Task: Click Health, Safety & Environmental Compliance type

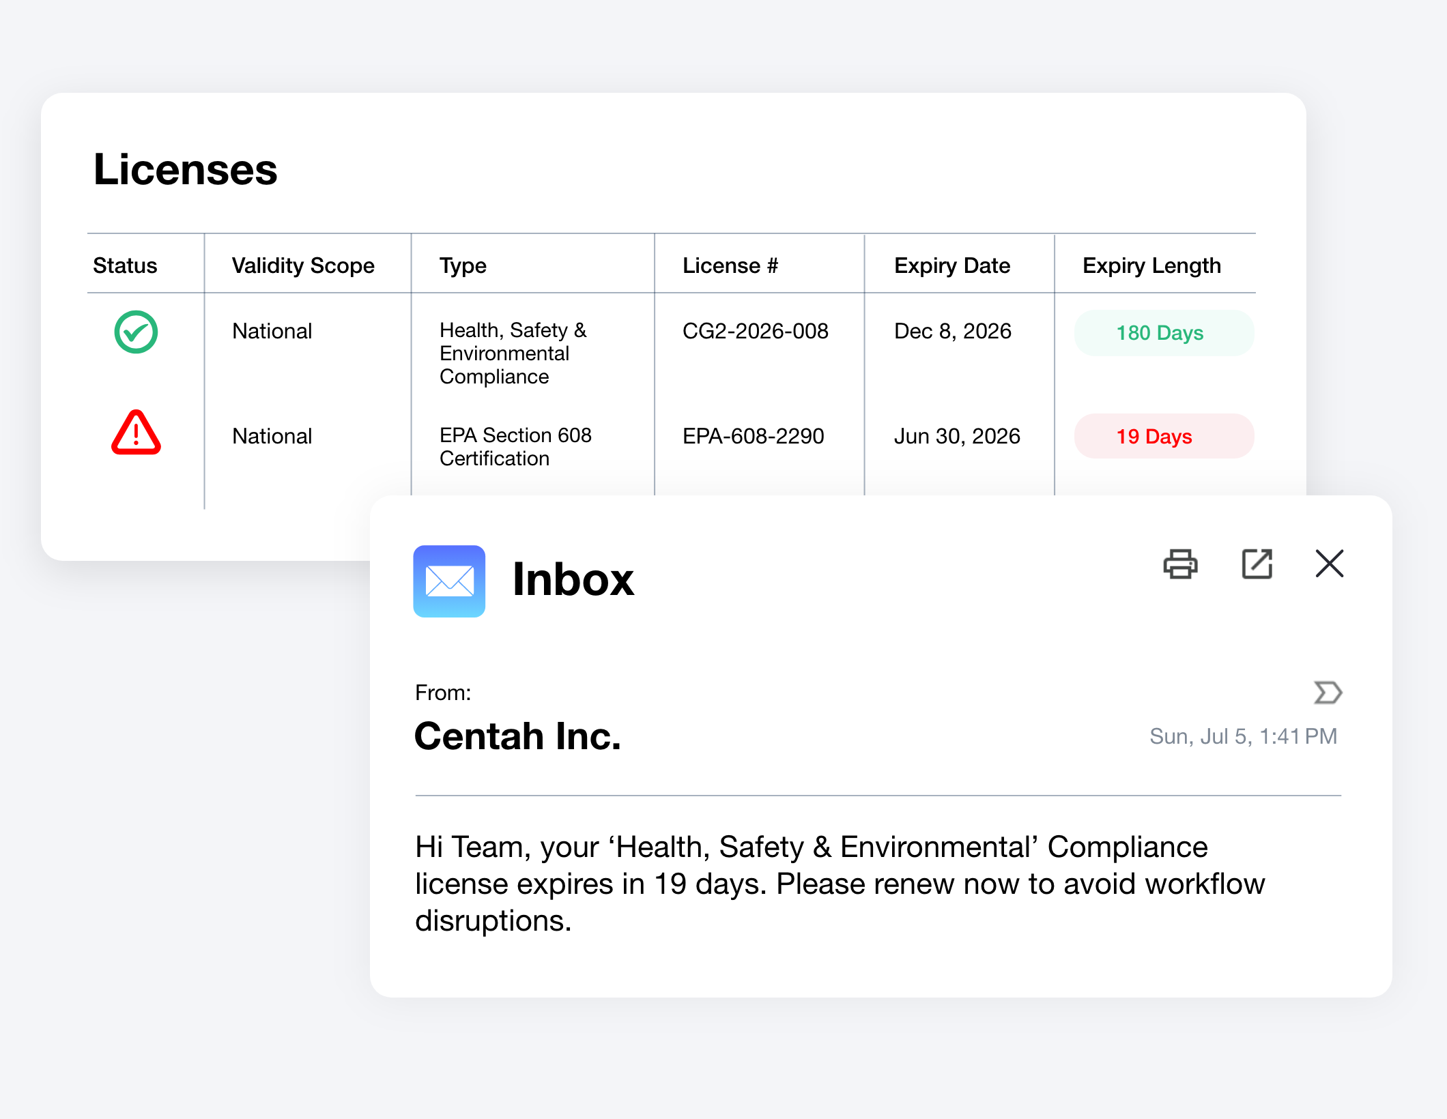Action: [513, 353]
